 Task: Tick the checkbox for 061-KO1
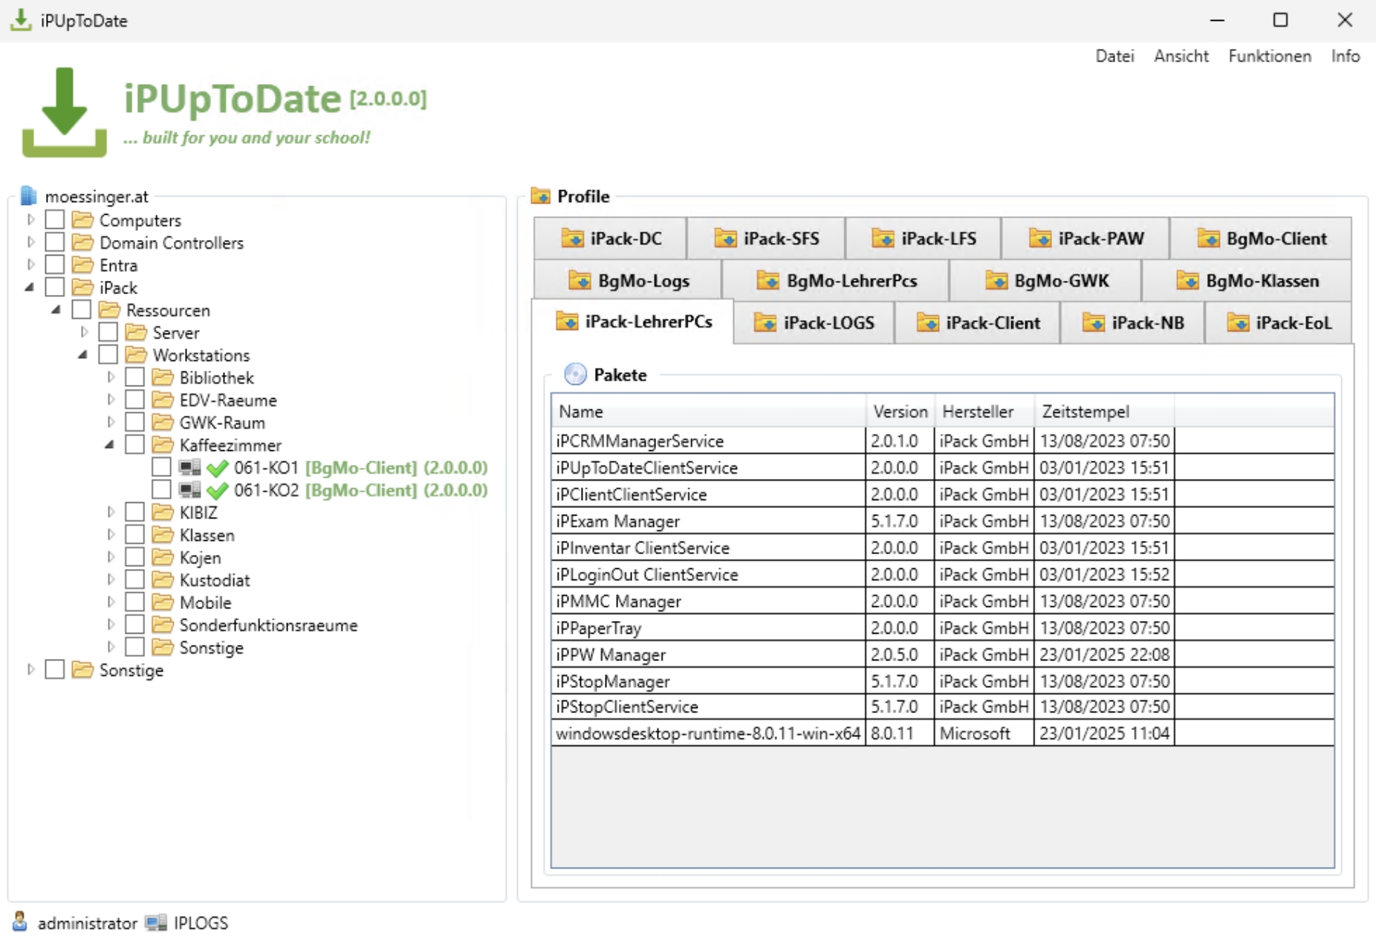[x=161, y=467]
